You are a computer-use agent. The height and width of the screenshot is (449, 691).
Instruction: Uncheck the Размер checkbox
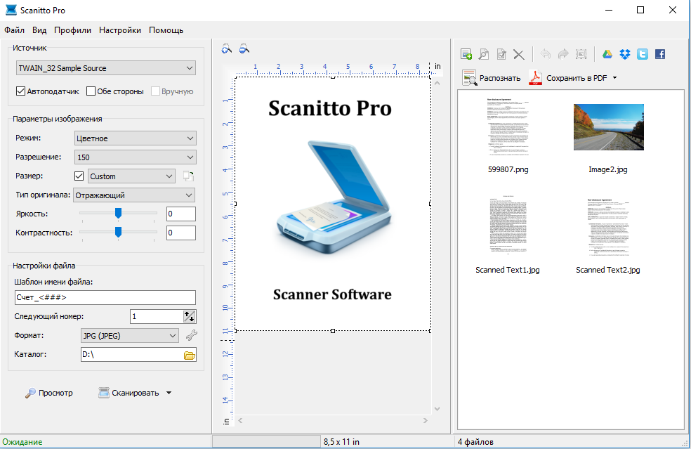click(x=79, y=176)
